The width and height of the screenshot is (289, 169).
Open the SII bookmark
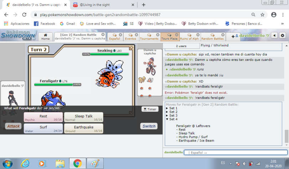point(128,23)
